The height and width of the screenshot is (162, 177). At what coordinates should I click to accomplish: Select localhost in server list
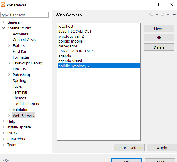point(99,26)
